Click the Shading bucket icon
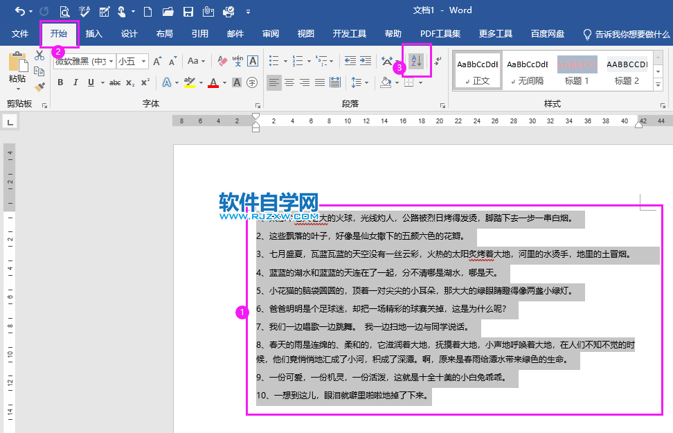This screenshot has height=433, width=673. (385, 82)
